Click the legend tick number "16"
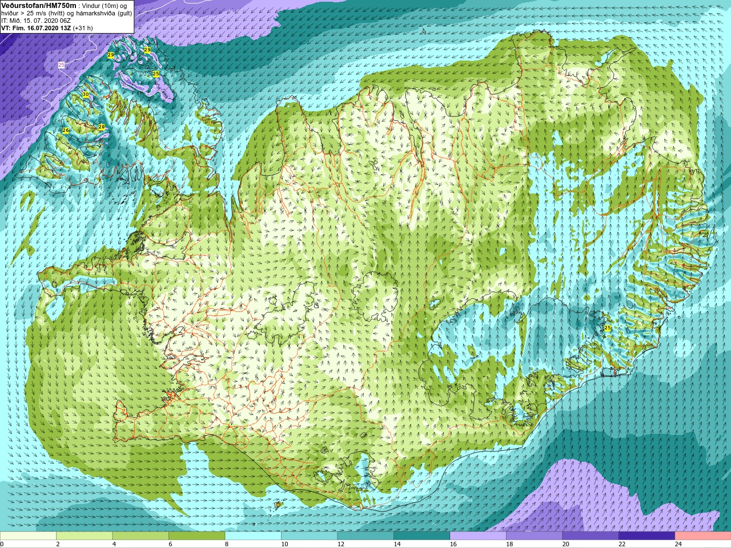This screenshot has height=548, width=731. [453, 544]
